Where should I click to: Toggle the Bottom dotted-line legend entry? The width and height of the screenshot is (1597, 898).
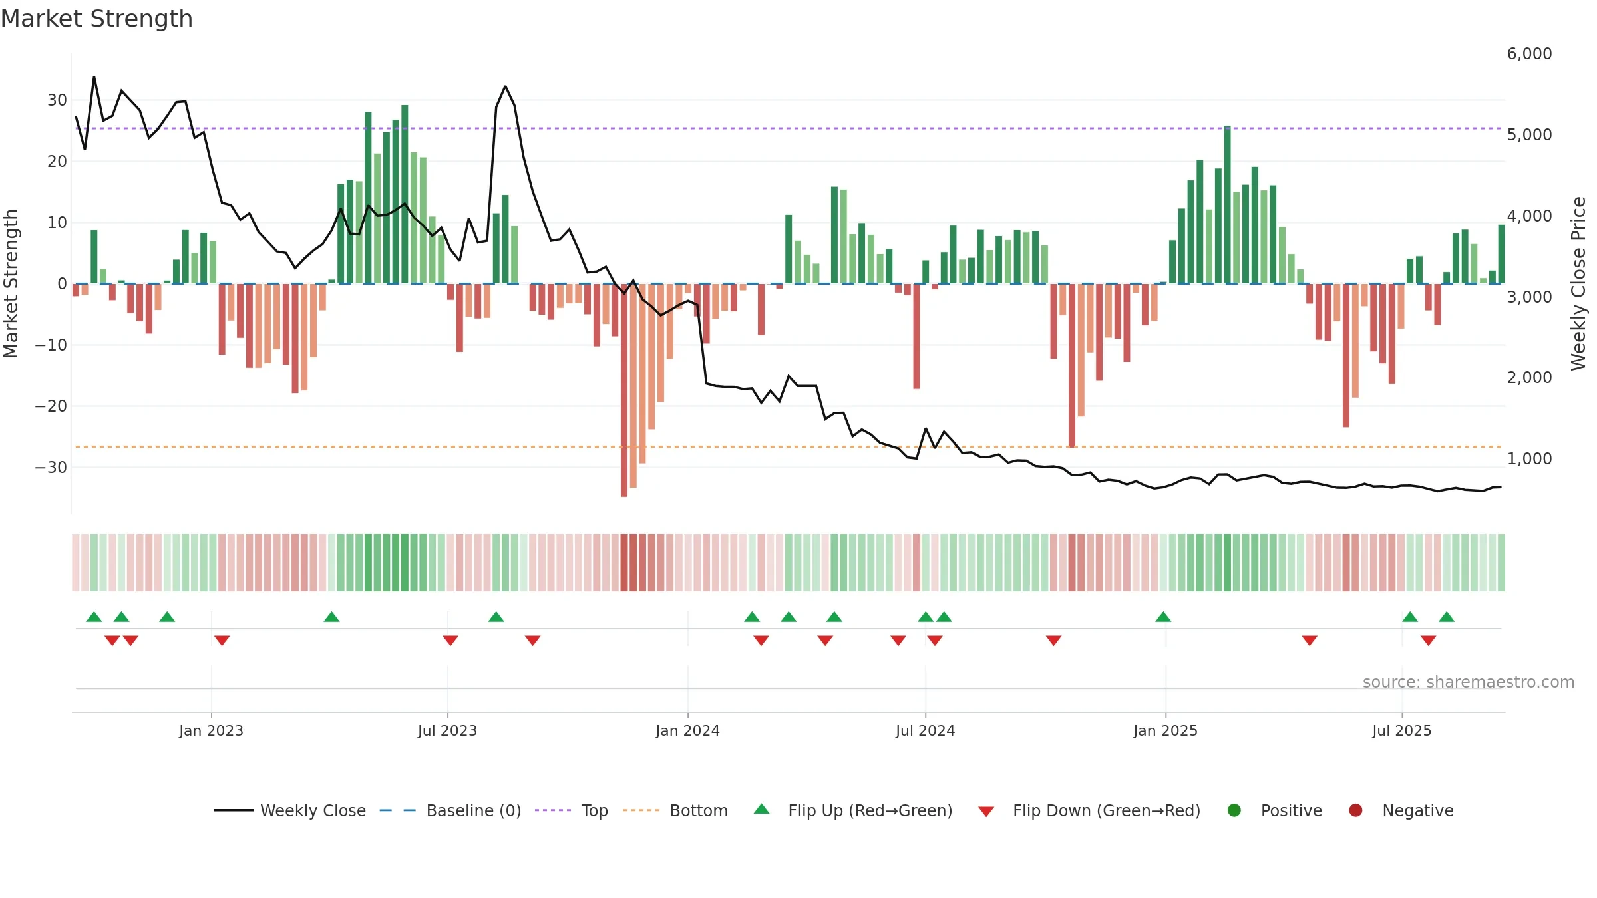[675, 810]
